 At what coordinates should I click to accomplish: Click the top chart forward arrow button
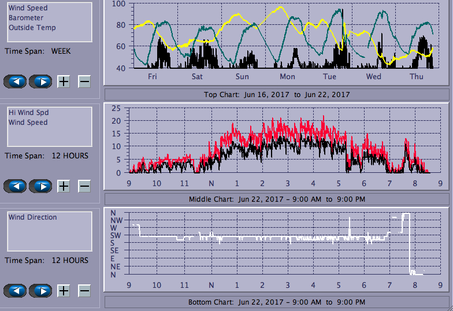40,82
